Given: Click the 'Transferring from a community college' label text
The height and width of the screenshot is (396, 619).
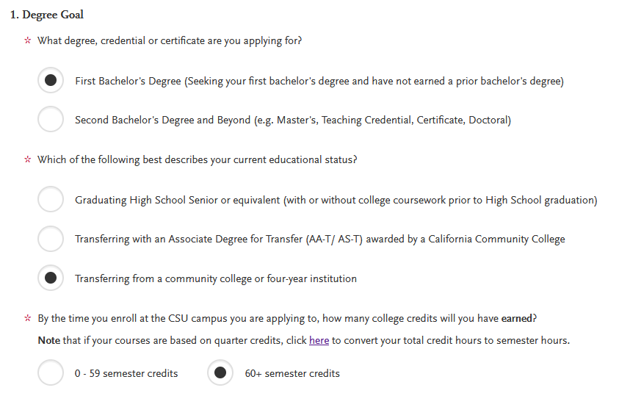Looking at the screenshot, I should [x=215, y=278].
